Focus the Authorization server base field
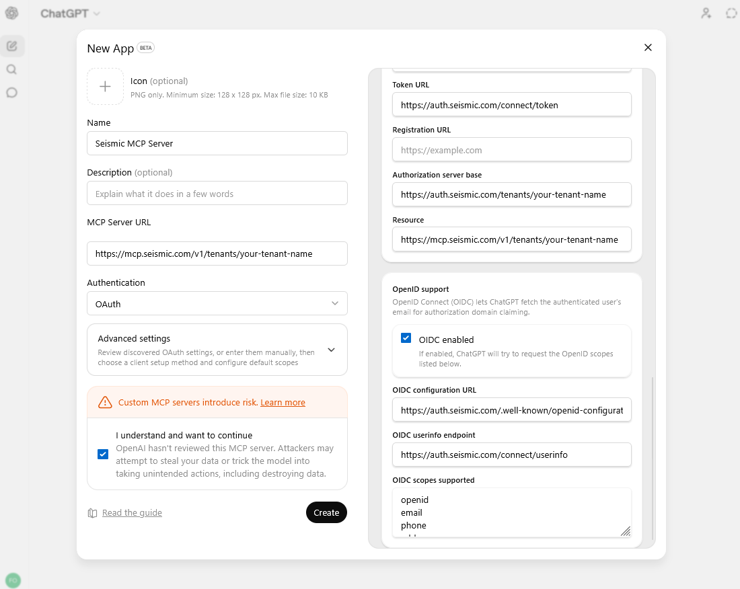The image size is (740, 589). [511, 195]
